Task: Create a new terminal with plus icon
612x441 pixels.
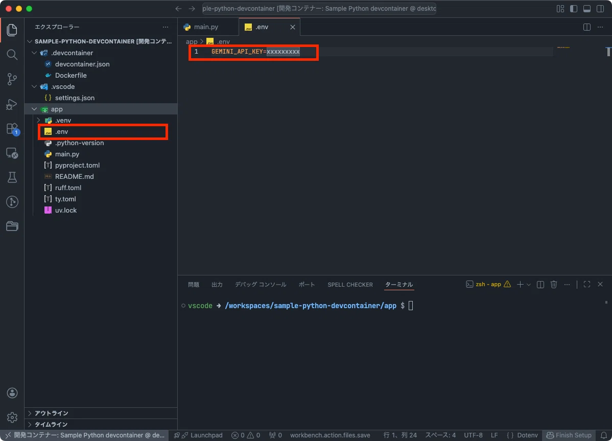Action: pyautogui.click(x=520, y=285)
